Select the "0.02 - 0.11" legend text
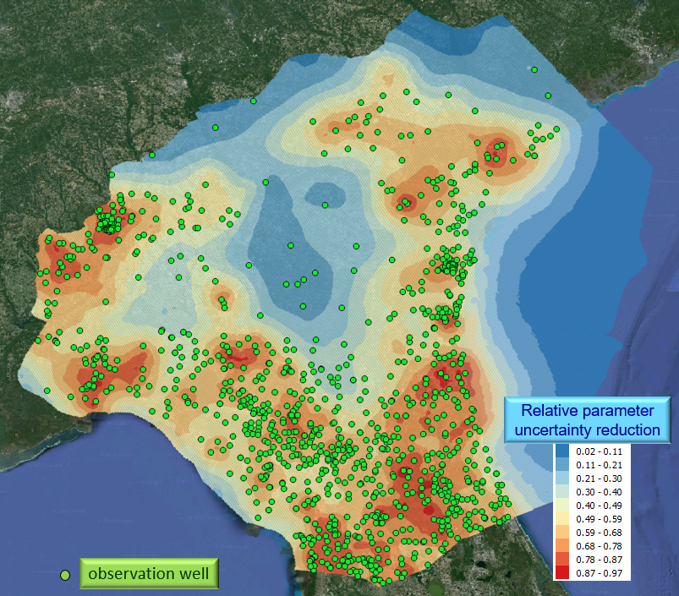 click(599, 451)
